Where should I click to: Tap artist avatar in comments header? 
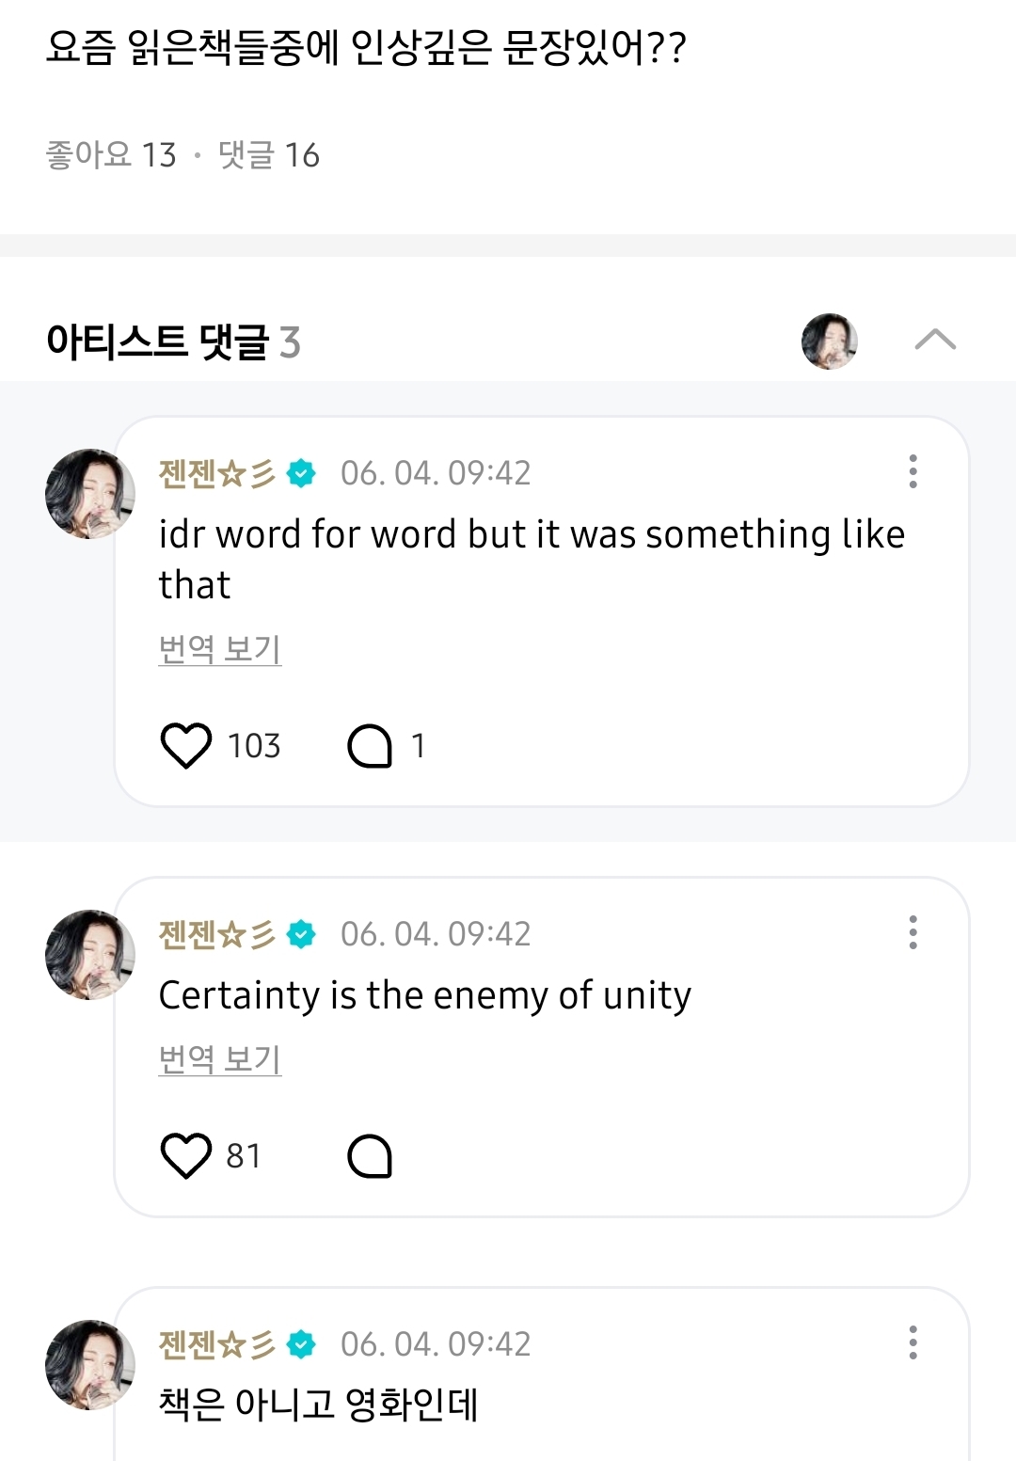pos(830,341)
